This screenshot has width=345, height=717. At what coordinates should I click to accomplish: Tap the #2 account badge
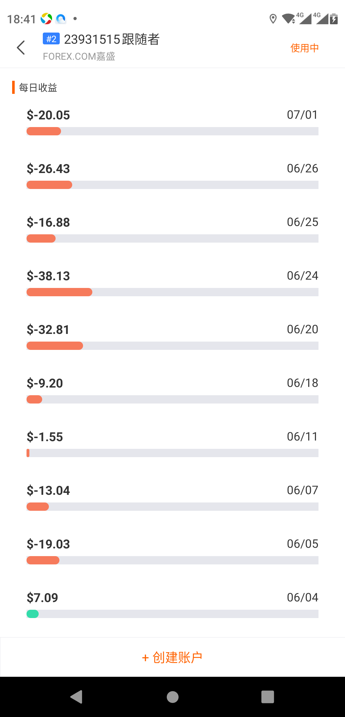point(51,39)
